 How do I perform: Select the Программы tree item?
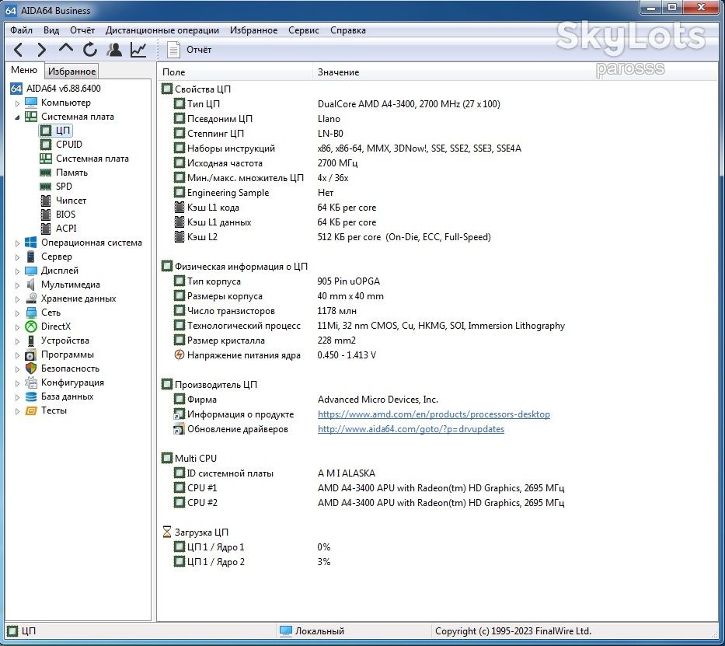tap(68, 354)
